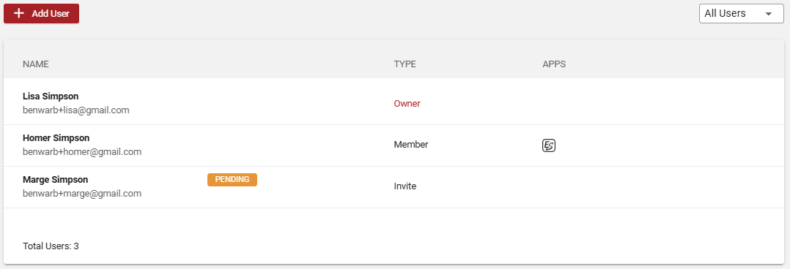Image resolution: width=790 pixels, height=269 pixels.
Task: Click the Add User button
Action: point(41,14)
